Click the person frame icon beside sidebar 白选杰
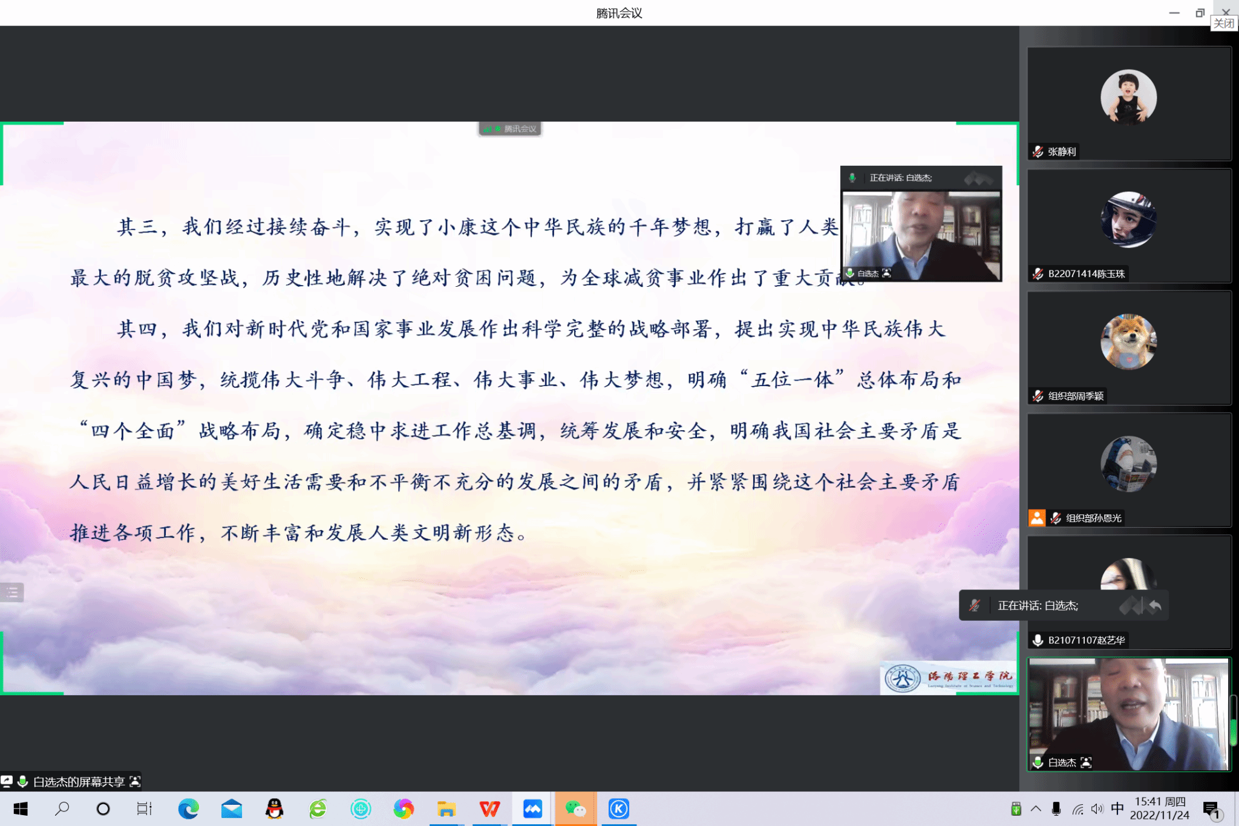The image size is (1239, 826). [1086, 762]
